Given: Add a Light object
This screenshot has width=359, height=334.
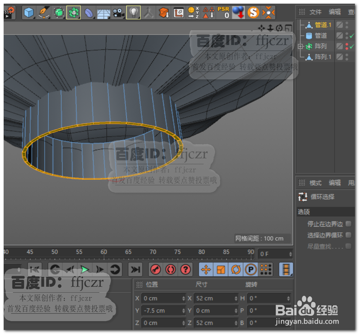Looking at the screenshot, I should pyautogui.click(x=133, y=13).
